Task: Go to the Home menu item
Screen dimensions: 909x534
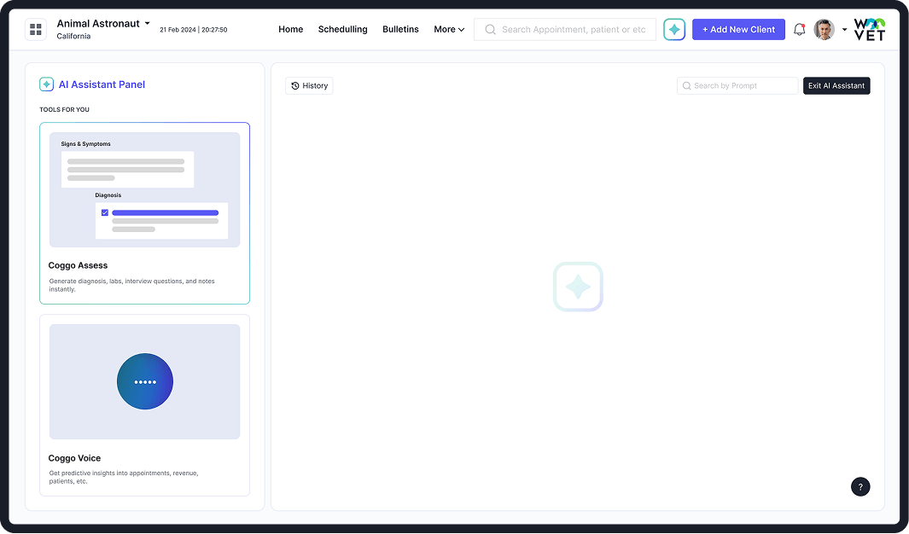Action: click(290, 29)
